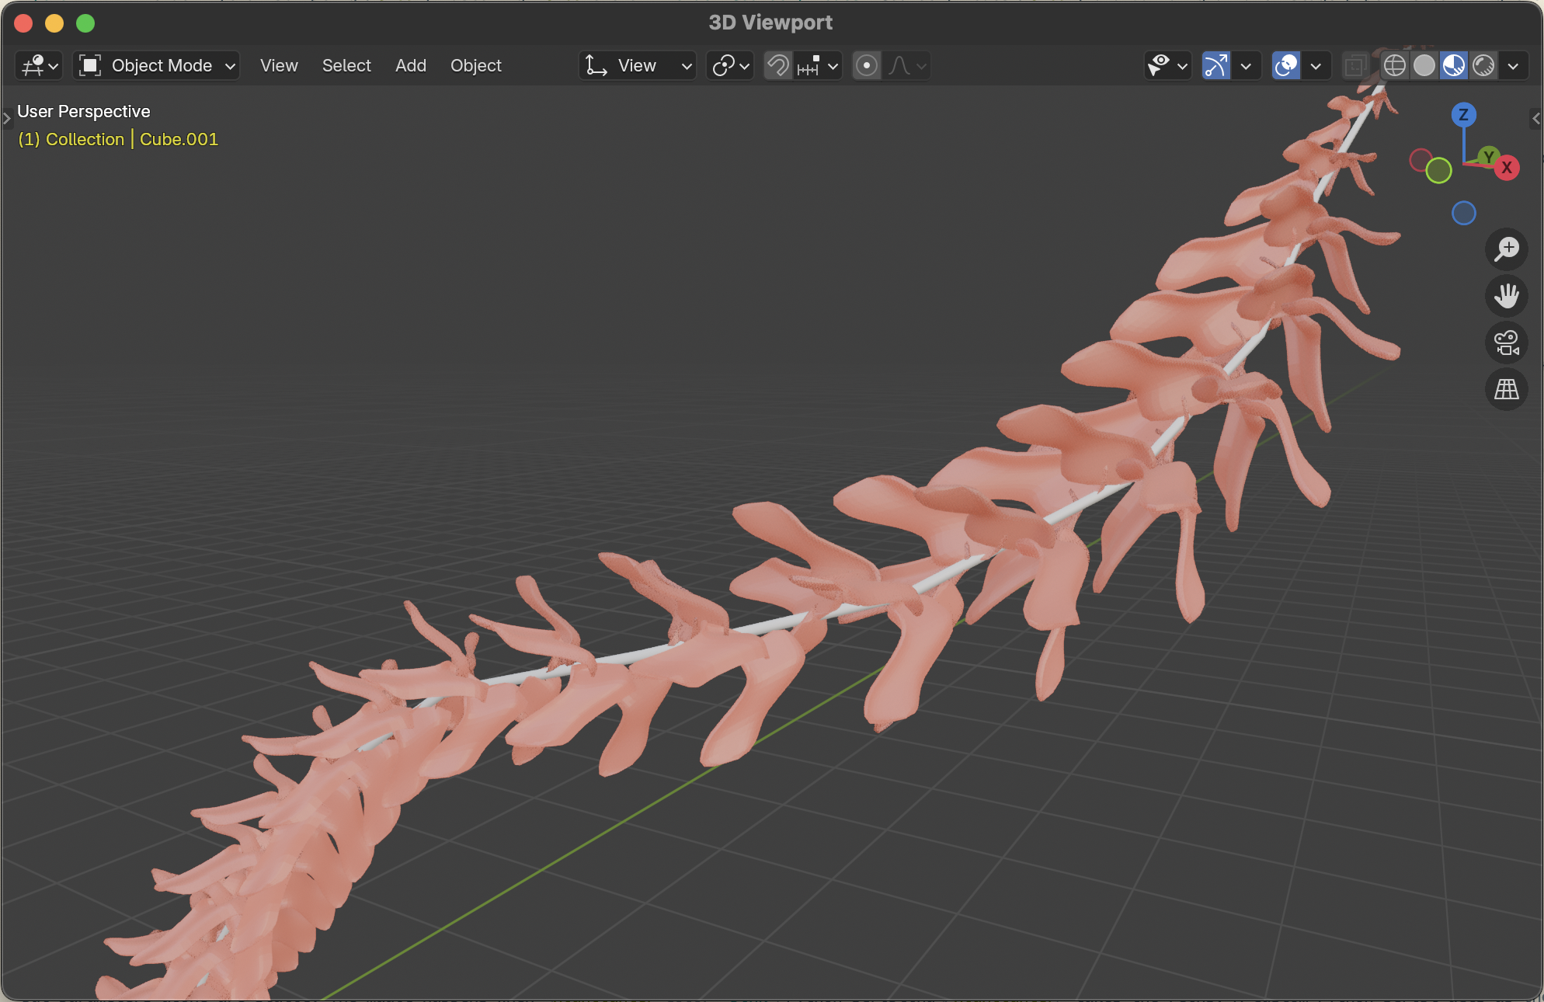Enable snapping with the magnet icon
Screen dimensions: 1544x1002
(x=777, y=65)
